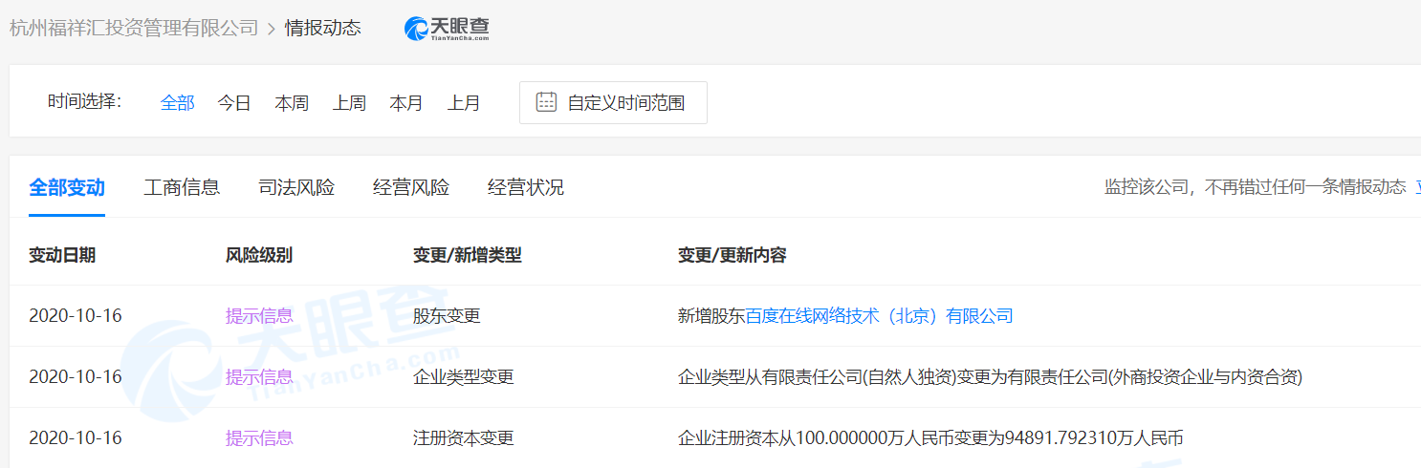
Task: Open the 杭州福祥汇投资管理有限公司 breadcrumb link
Action: point(134,28)
